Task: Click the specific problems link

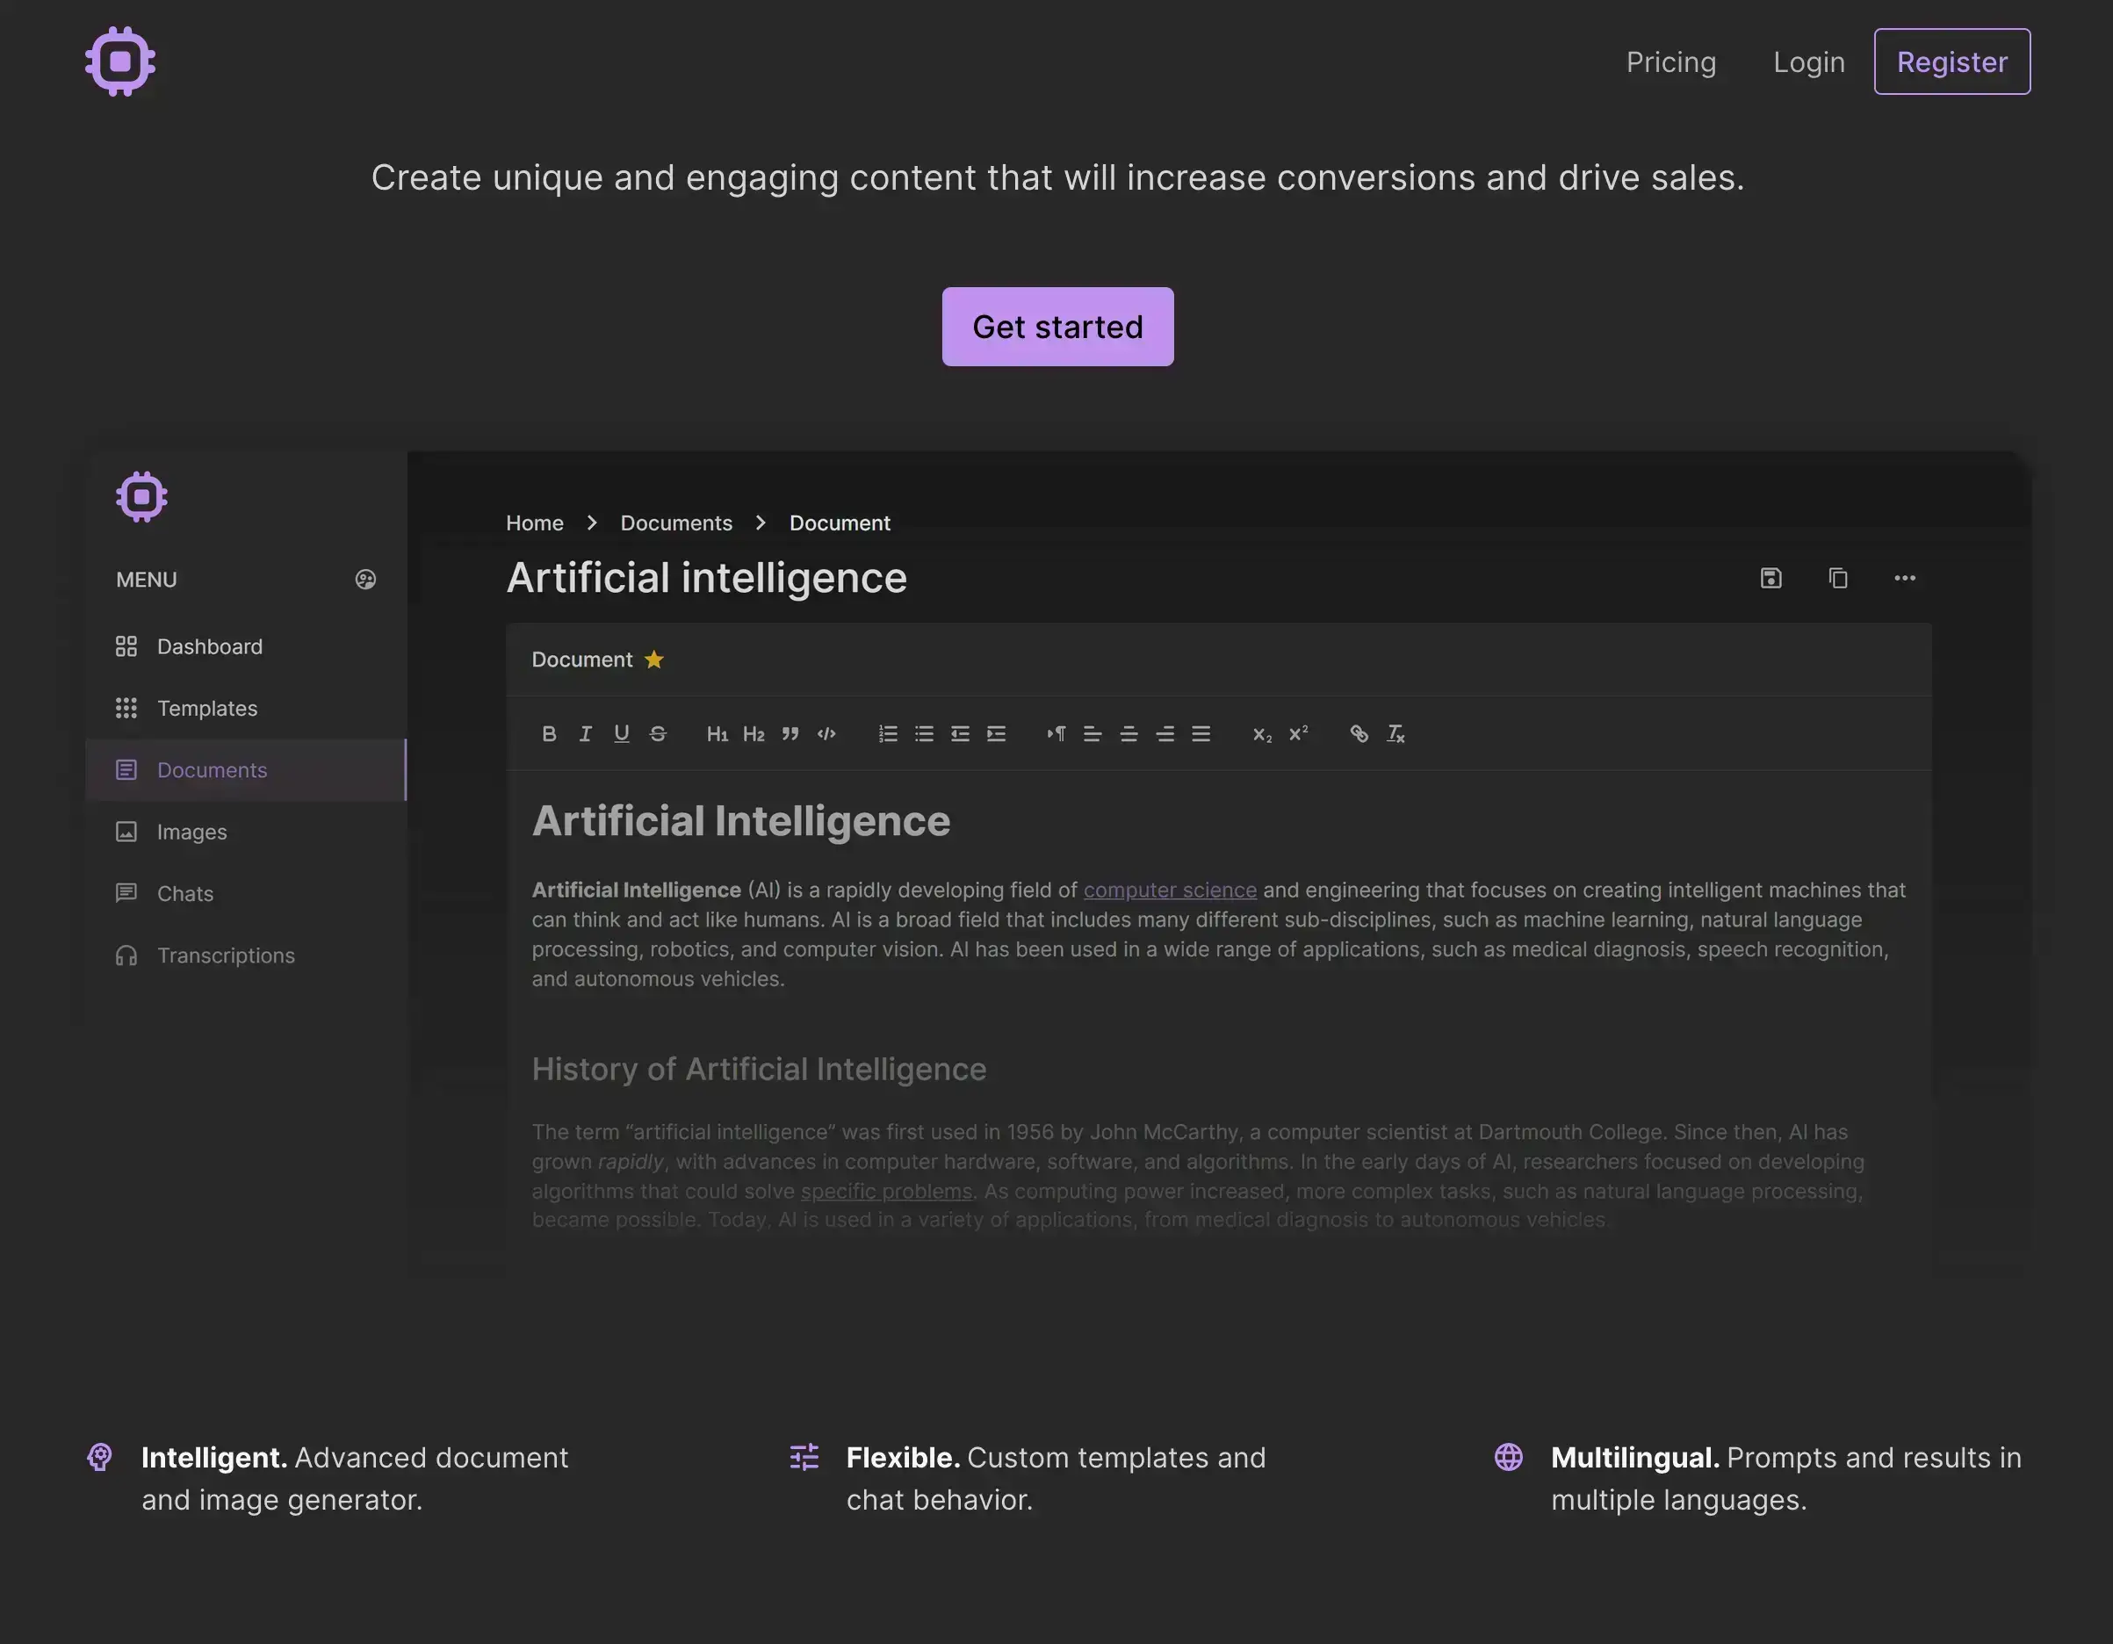Action: 886,1190
